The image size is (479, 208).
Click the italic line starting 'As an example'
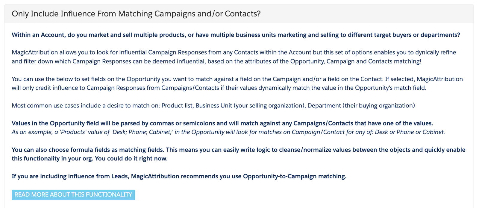228,132
